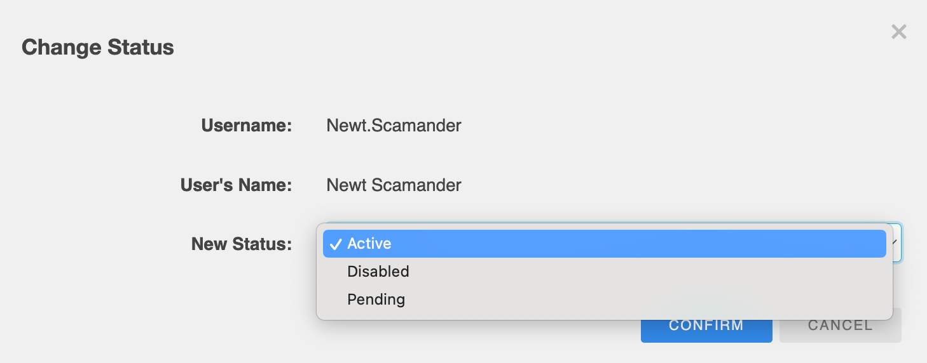Pick Pending in the status dropdown

point(376,300)
